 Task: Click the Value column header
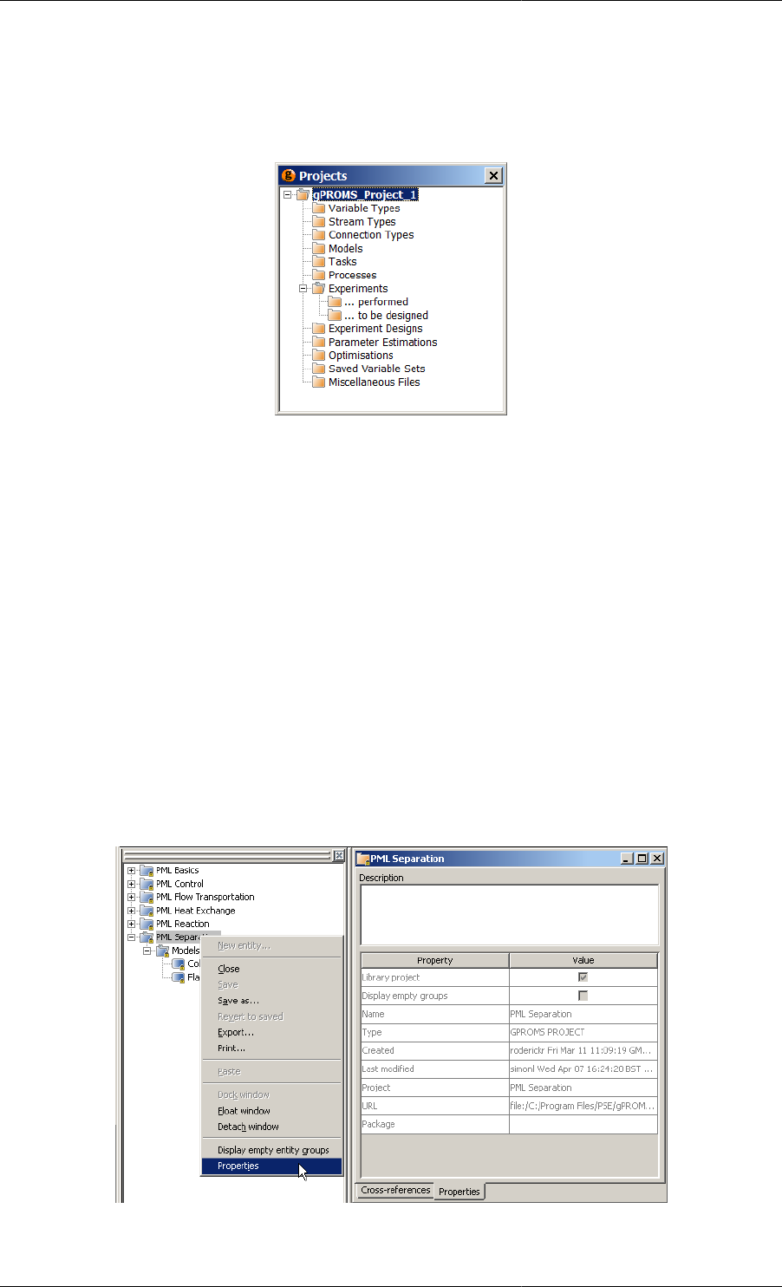583,960
